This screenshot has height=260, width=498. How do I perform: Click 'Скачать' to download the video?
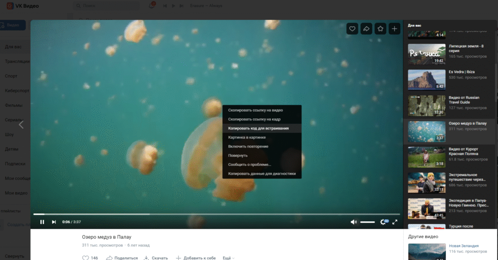tap(156, 258)
